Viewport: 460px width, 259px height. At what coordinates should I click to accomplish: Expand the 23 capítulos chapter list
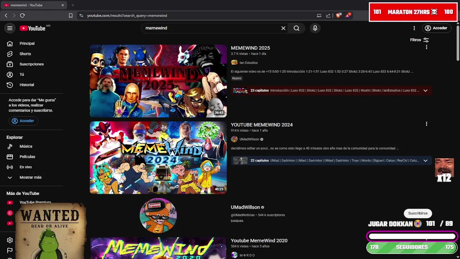tap(425, 90)
